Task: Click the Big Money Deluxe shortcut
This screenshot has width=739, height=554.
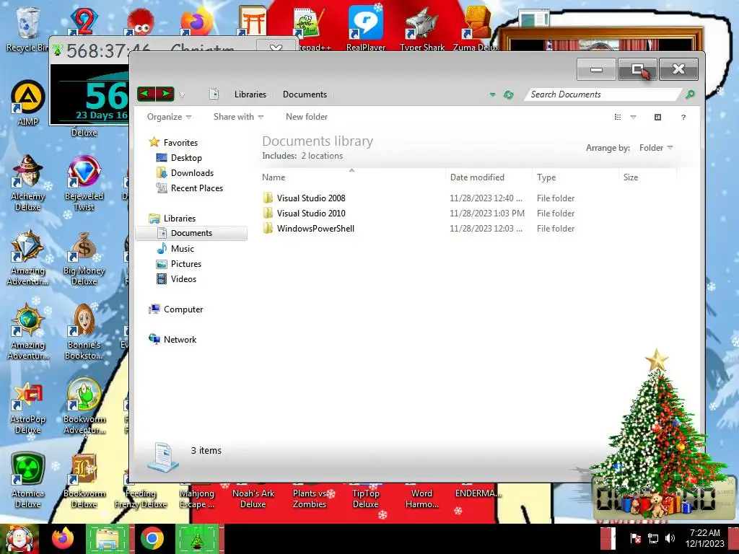Action: coord(84,258)
